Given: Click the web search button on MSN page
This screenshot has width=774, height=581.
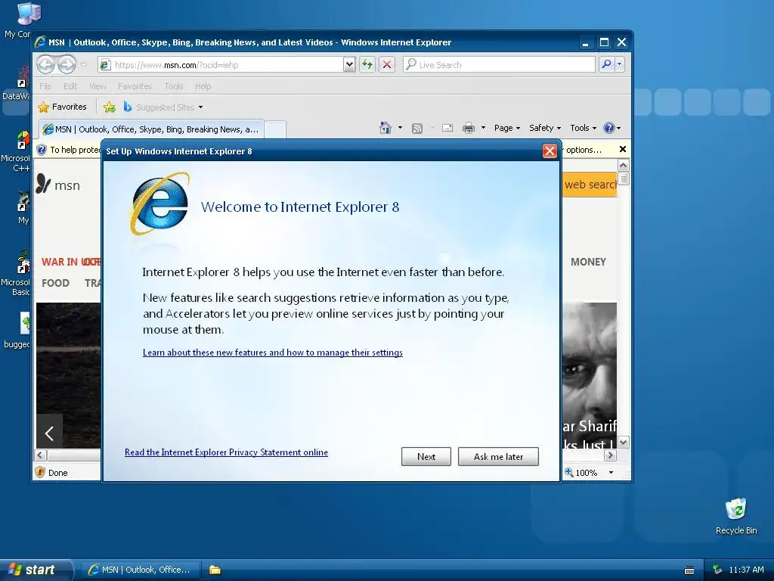Looking at the screenshot, I should pyautogui.click(x=590, y=185).
